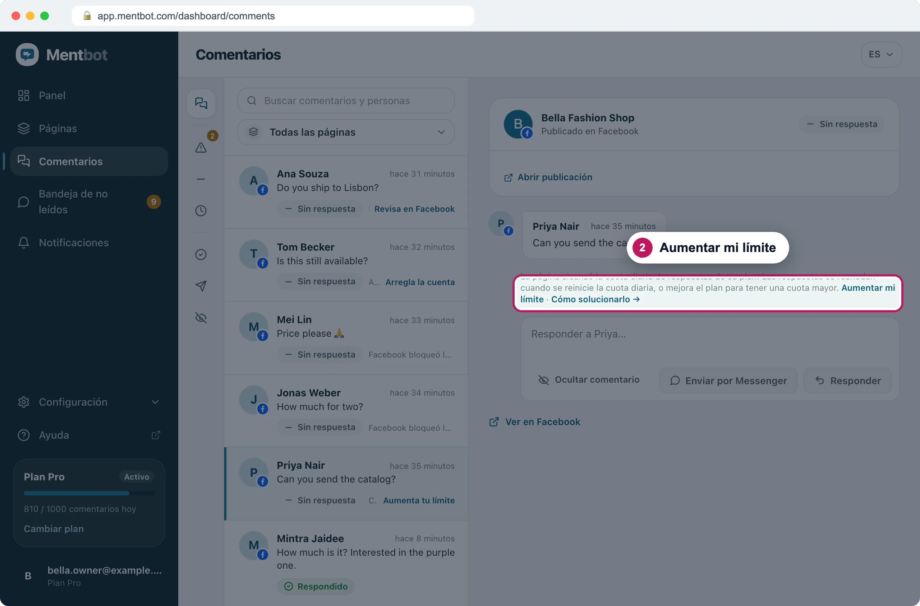Open Notificaciones from the sidebar

(x=89, y=242)
